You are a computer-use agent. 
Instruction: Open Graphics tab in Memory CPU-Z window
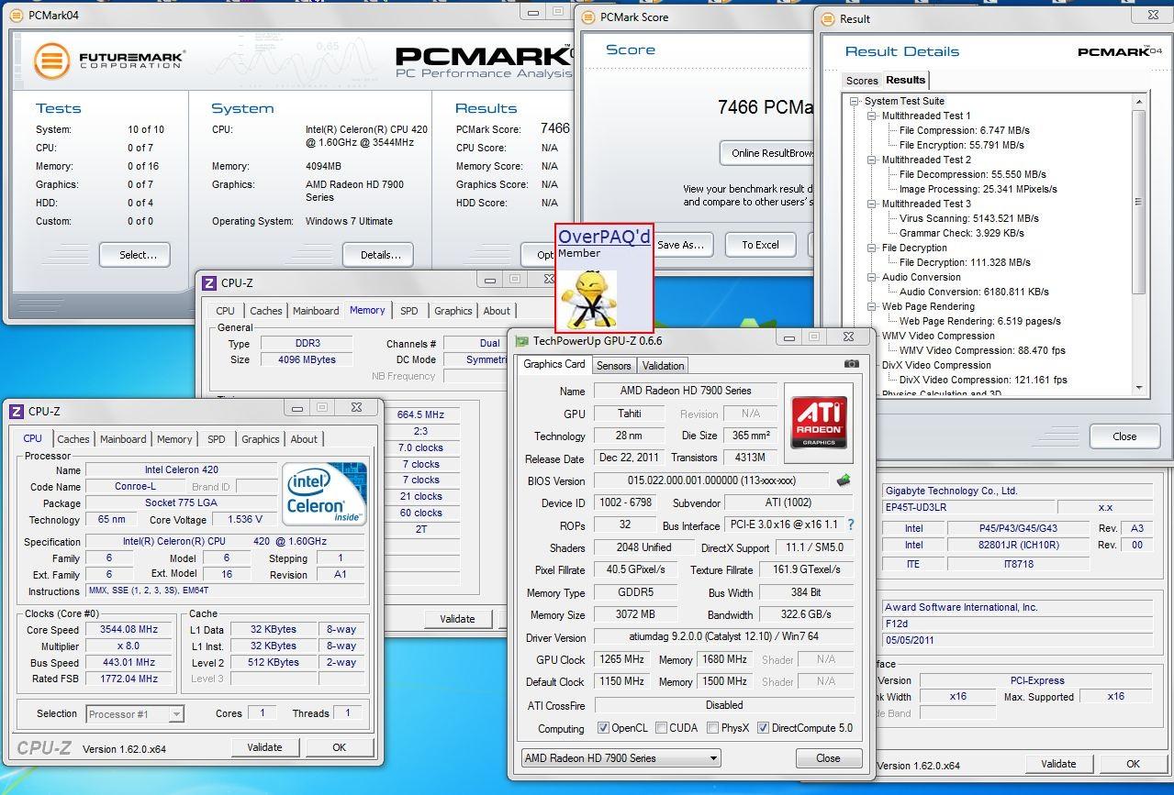click(453, 311)
